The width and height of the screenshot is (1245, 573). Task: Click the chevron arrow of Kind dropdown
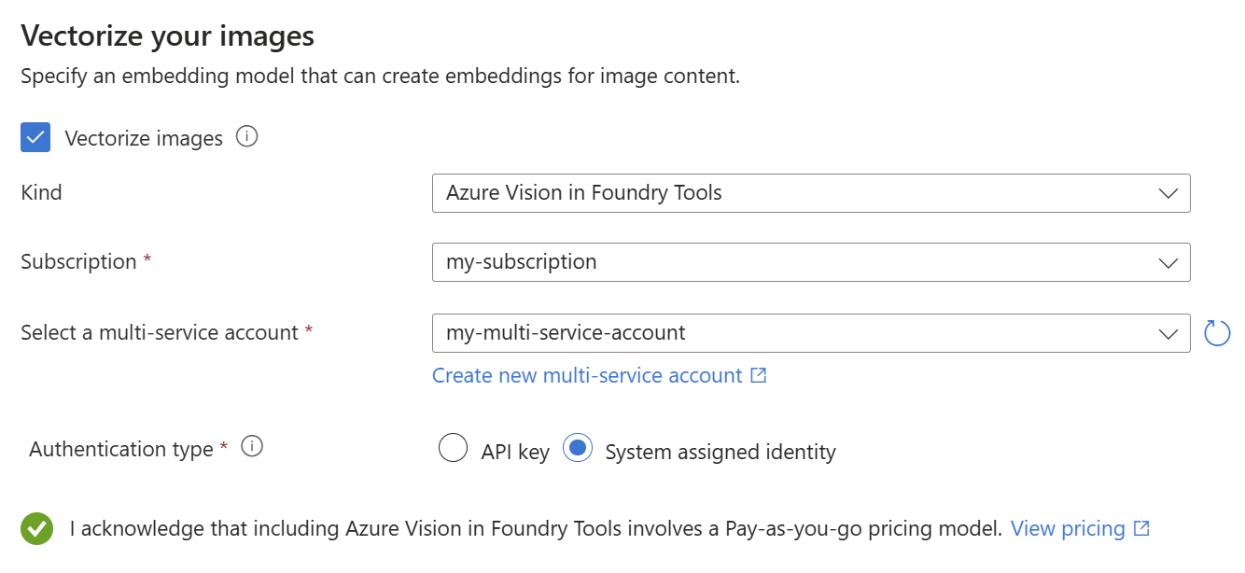click(1168, 193)
